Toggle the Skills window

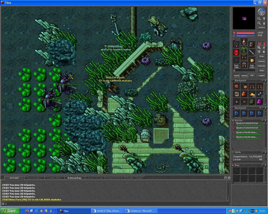(237, 76)
